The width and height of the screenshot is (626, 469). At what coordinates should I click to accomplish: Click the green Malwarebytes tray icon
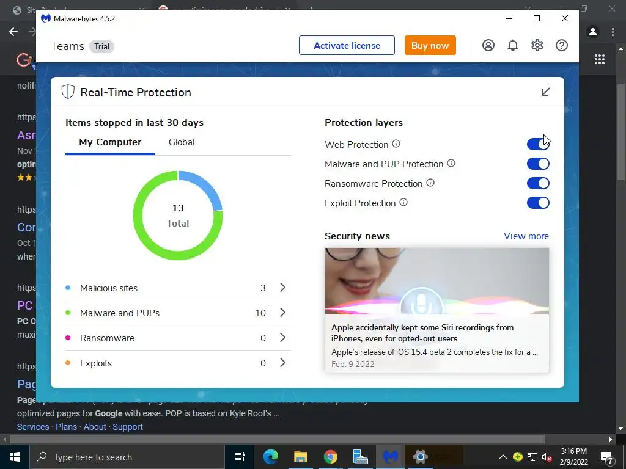click(518, 457)
